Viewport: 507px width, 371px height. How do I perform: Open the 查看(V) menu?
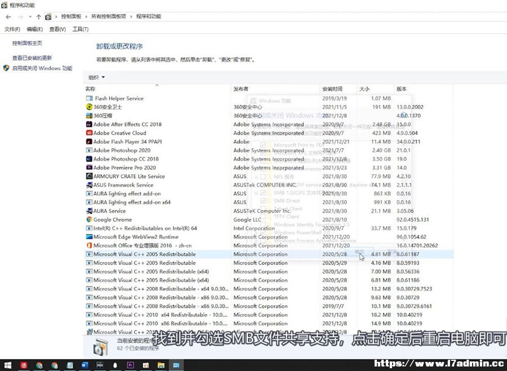tap(57, 29)
